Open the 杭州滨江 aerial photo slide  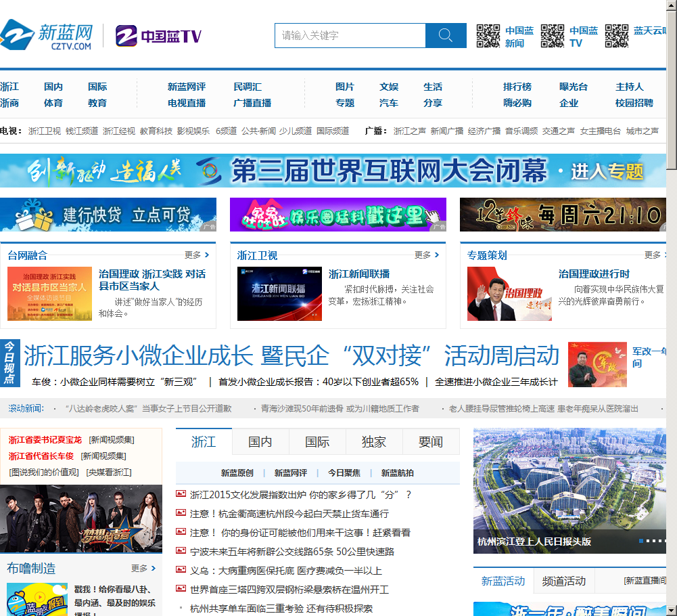tap(570, 491)
